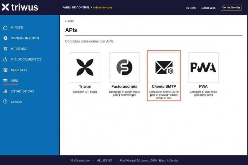The image size is (248, 165).
Task: Open the PWA configuration tile
Action: (x=203, y=67)
